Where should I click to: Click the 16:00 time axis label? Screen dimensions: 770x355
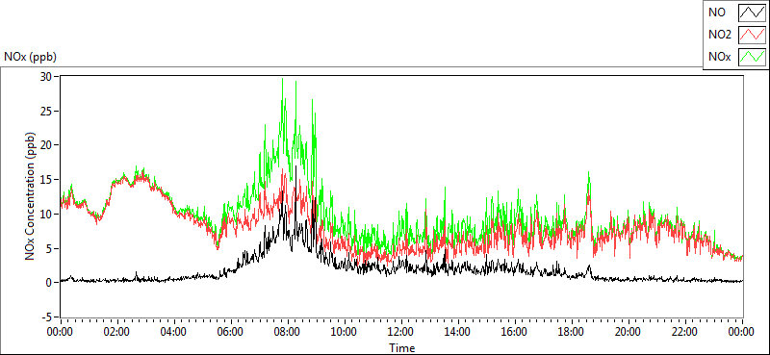click(x=515, y=333)
